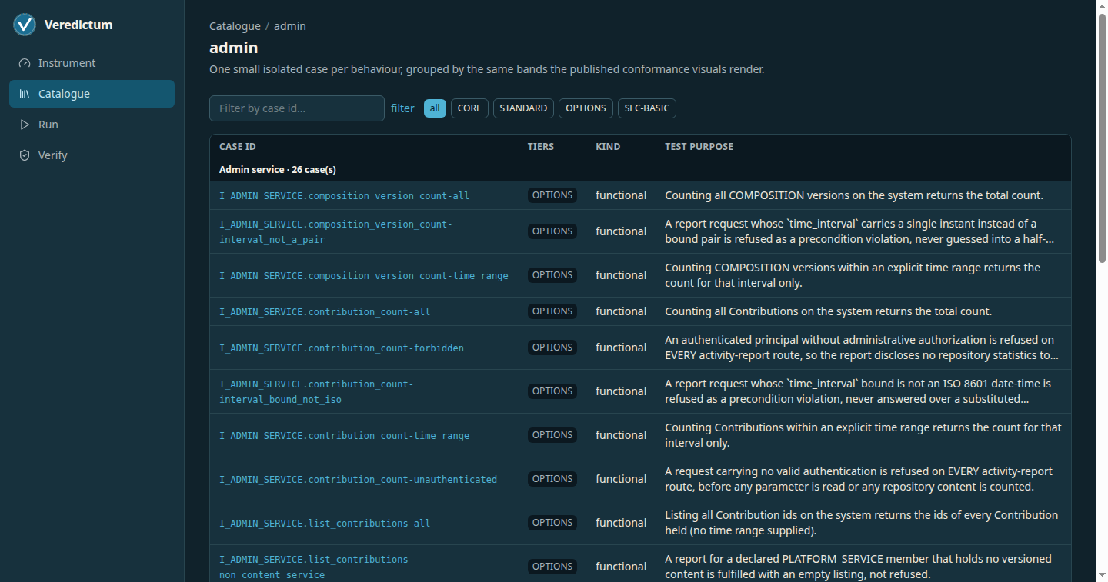
Task: Open contribution_count-interval_bound_not_iso case
Action: click(316, 391)
